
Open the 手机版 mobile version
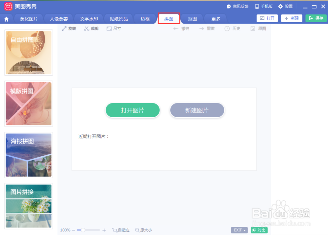tap(264, 6)
